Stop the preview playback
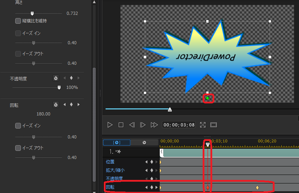Image resolution: width=299 pixels, height=193 pixels. pos(121,125)
